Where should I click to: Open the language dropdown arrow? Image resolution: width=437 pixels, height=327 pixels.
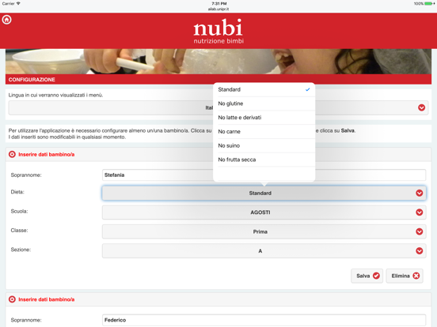tap(421, 107)
